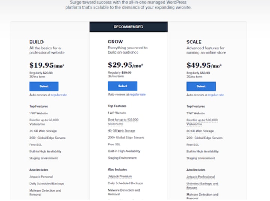Image resolution: width=270 pixels, height=201 pixels.
Task: Click 'Built-in High Availability' in GROW column
Action: 124,151
